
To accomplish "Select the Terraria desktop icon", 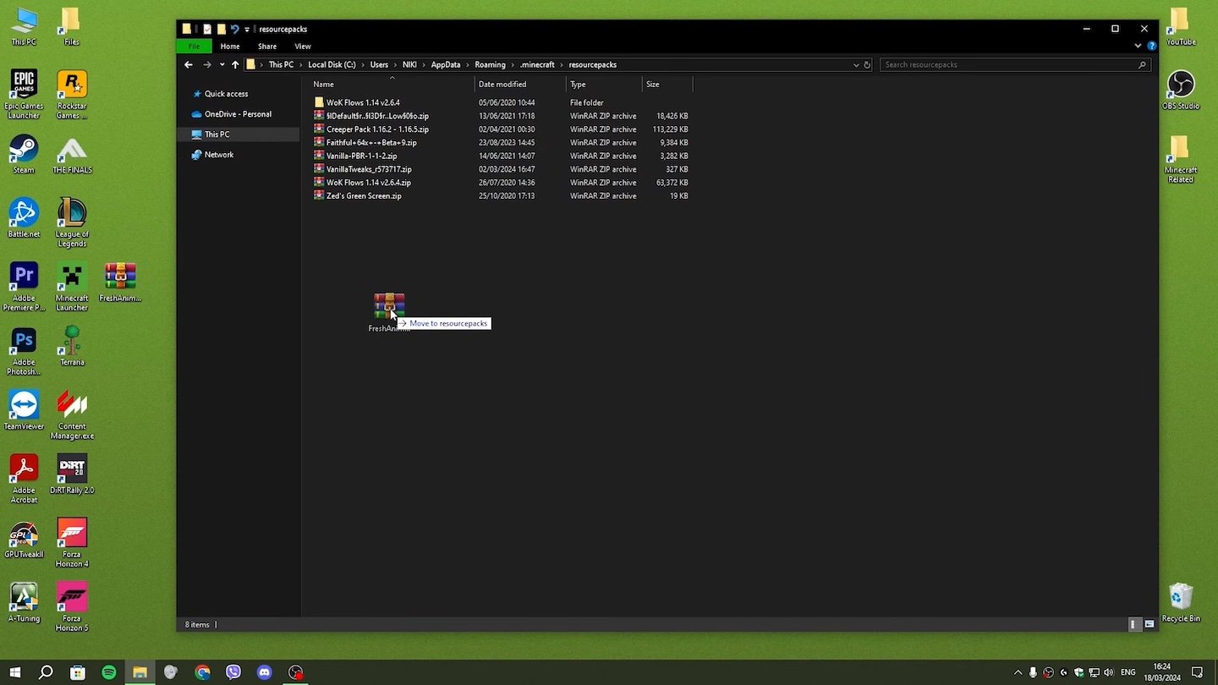I will coord(72,347).
